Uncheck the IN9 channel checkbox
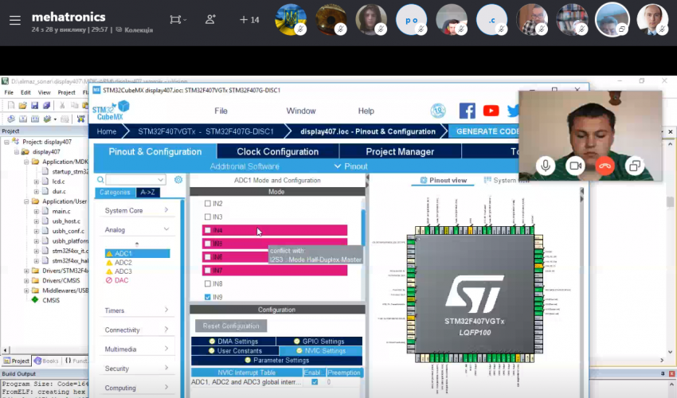This screenshot has height=398, width=677. coord(208,298)
